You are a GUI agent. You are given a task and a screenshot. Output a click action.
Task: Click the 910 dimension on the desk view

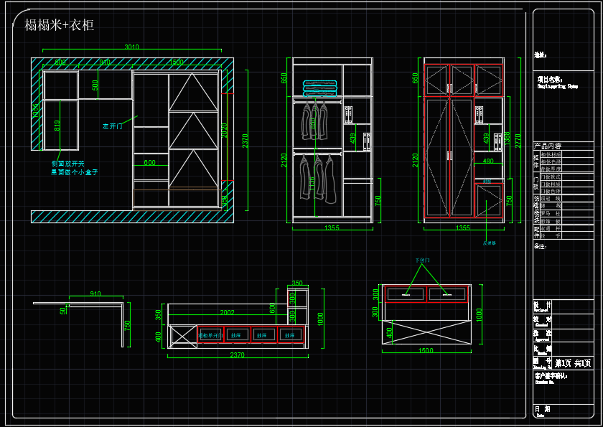tap(95, 295)
